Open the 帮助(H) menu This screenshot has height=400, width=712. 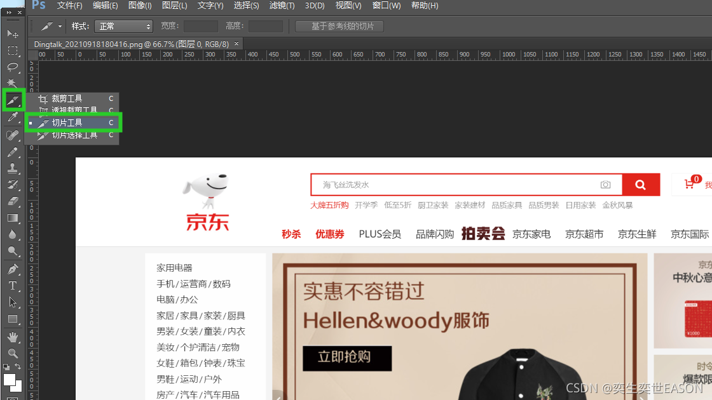[x=425, y=6]
